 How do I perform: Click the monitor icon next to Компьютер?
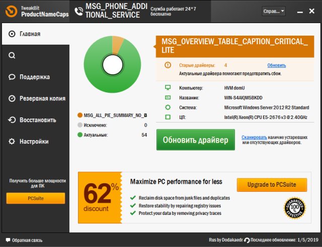point(168,87)
